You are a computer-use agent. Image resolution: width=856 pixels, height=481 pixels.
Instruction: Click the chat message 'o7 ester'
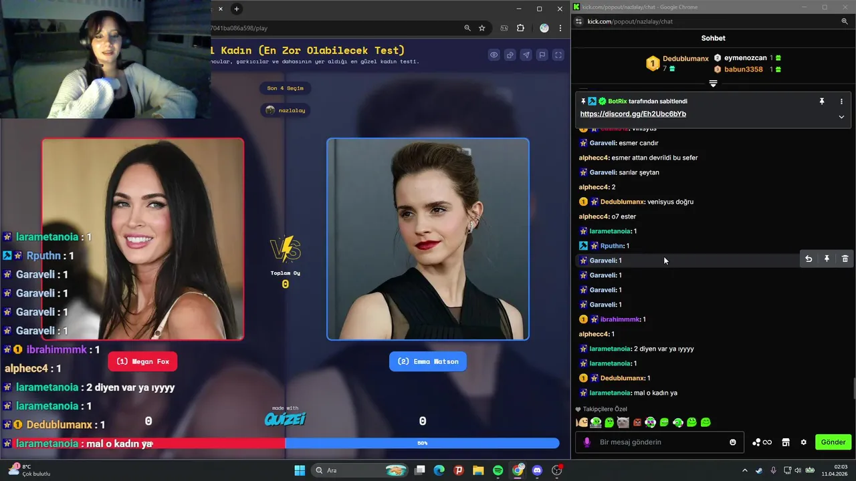tap(624, 216)
